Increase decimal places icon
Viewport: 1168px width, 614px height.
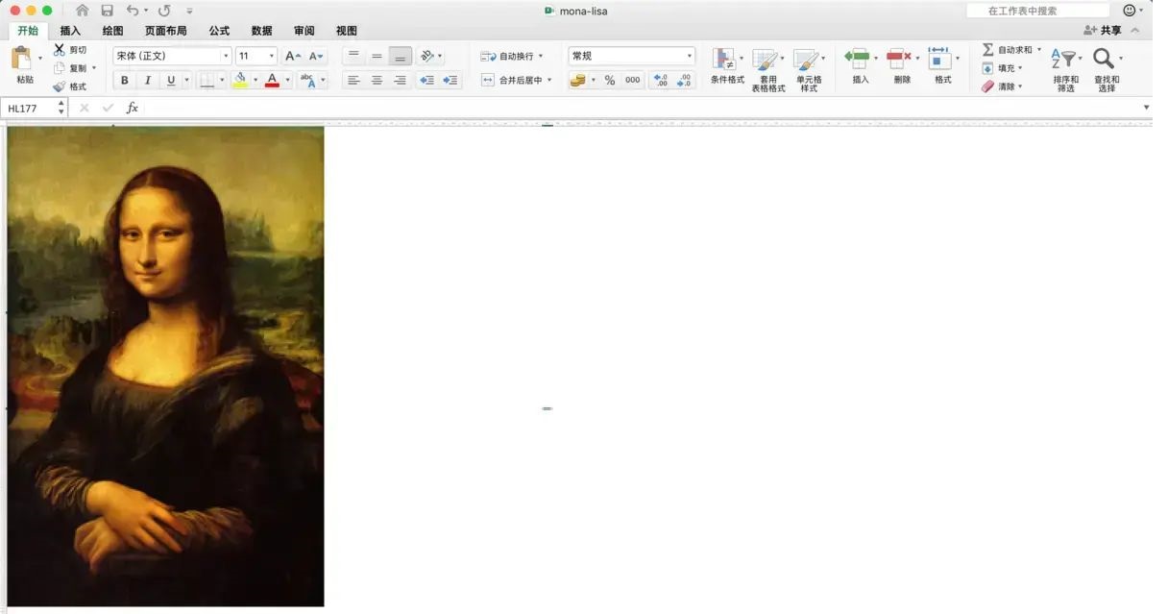coord(661,81)
